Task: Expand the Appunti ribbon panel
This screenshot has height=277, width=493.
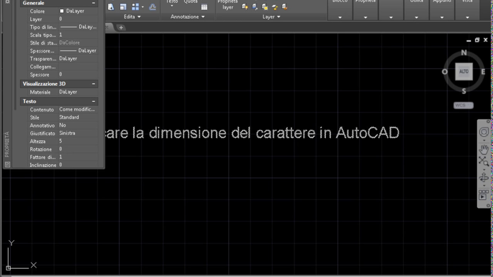Action: click(x=442, y=17)
